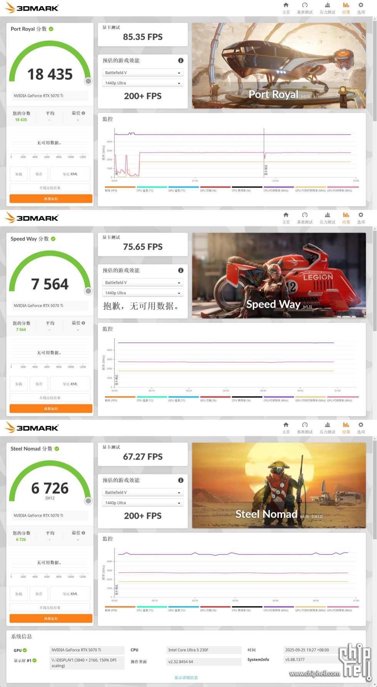The image size is (377, 687).
Task: Click the Port Royal artwork thumbnail
Action: 279,66
